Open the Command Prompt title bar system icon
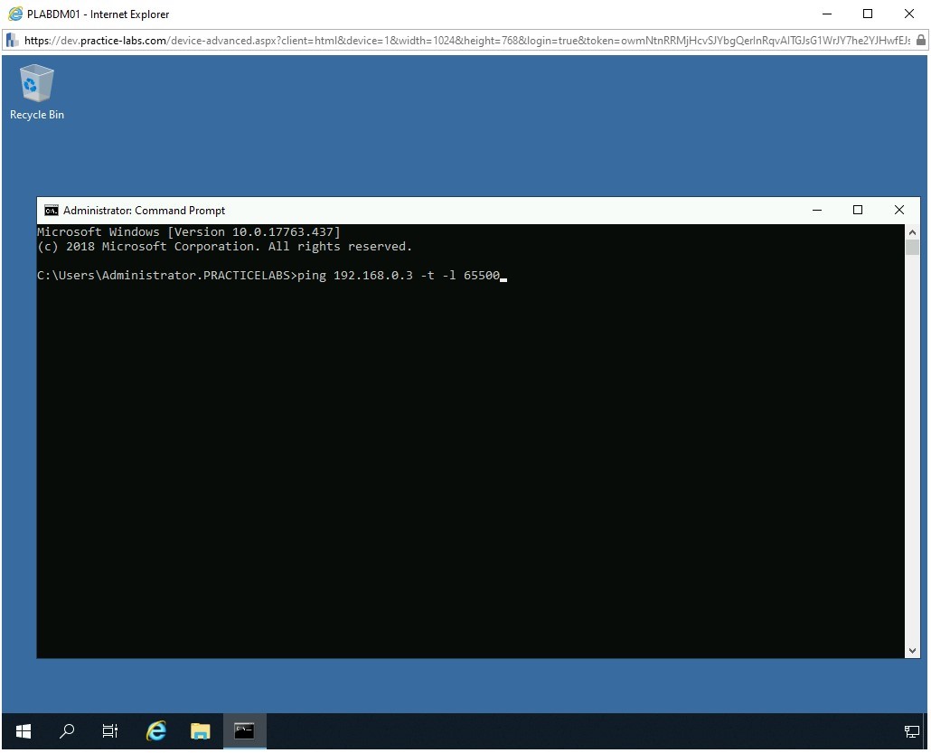The width and height of the screenshot is (931, 753). coord(52,211)
